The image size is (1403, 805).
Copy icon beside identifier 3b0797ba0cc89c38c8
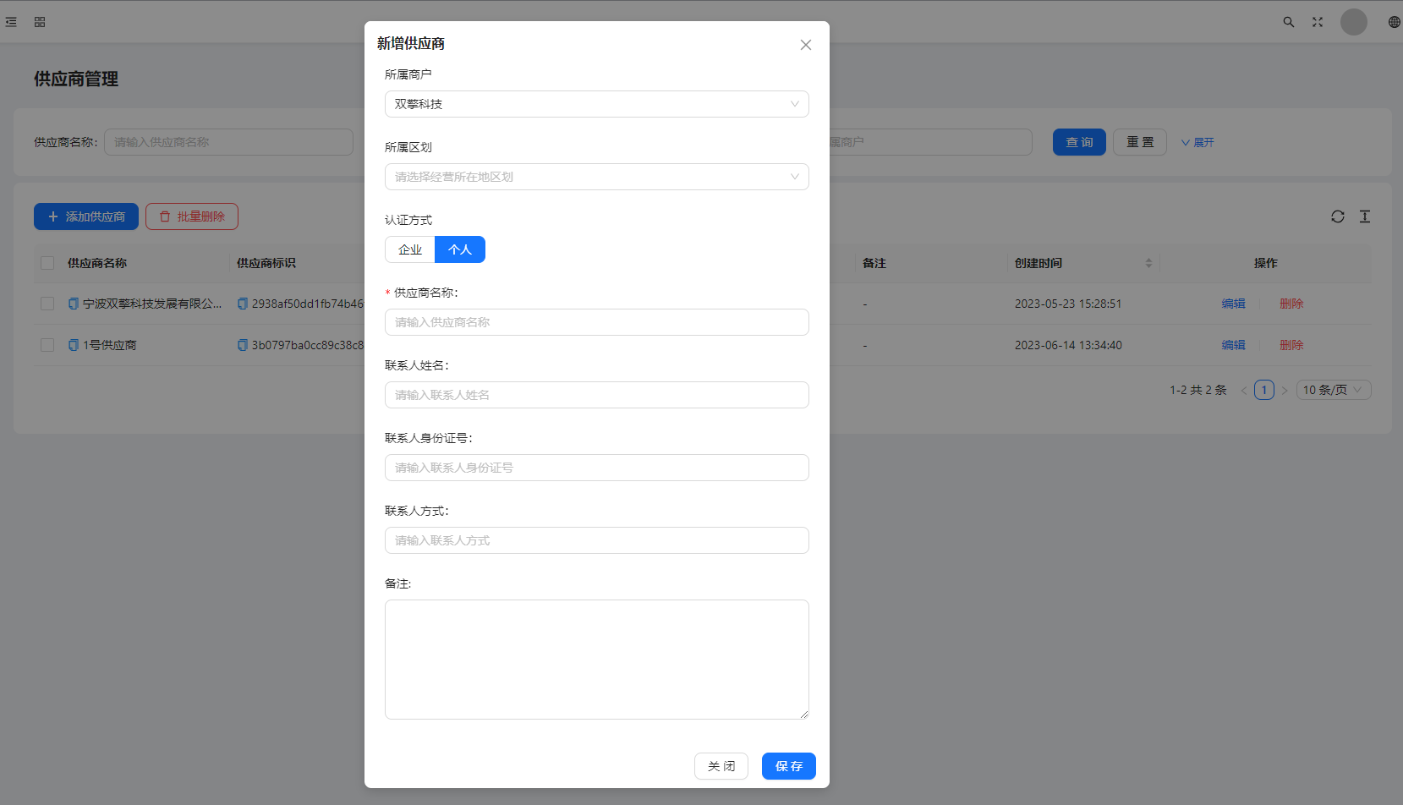[243, 345]
